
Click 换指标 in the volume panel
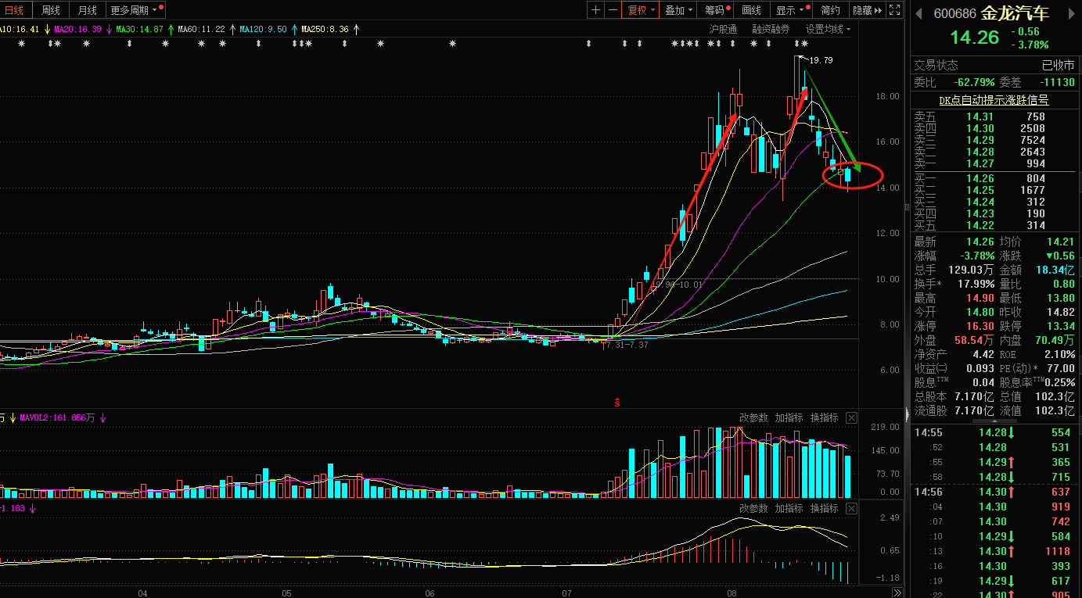[824, 418]
